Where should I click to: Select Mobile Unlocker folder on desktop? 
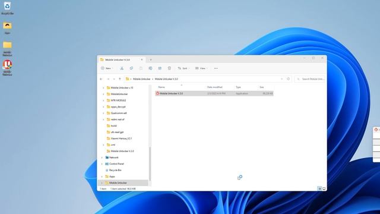click(7, 49)
